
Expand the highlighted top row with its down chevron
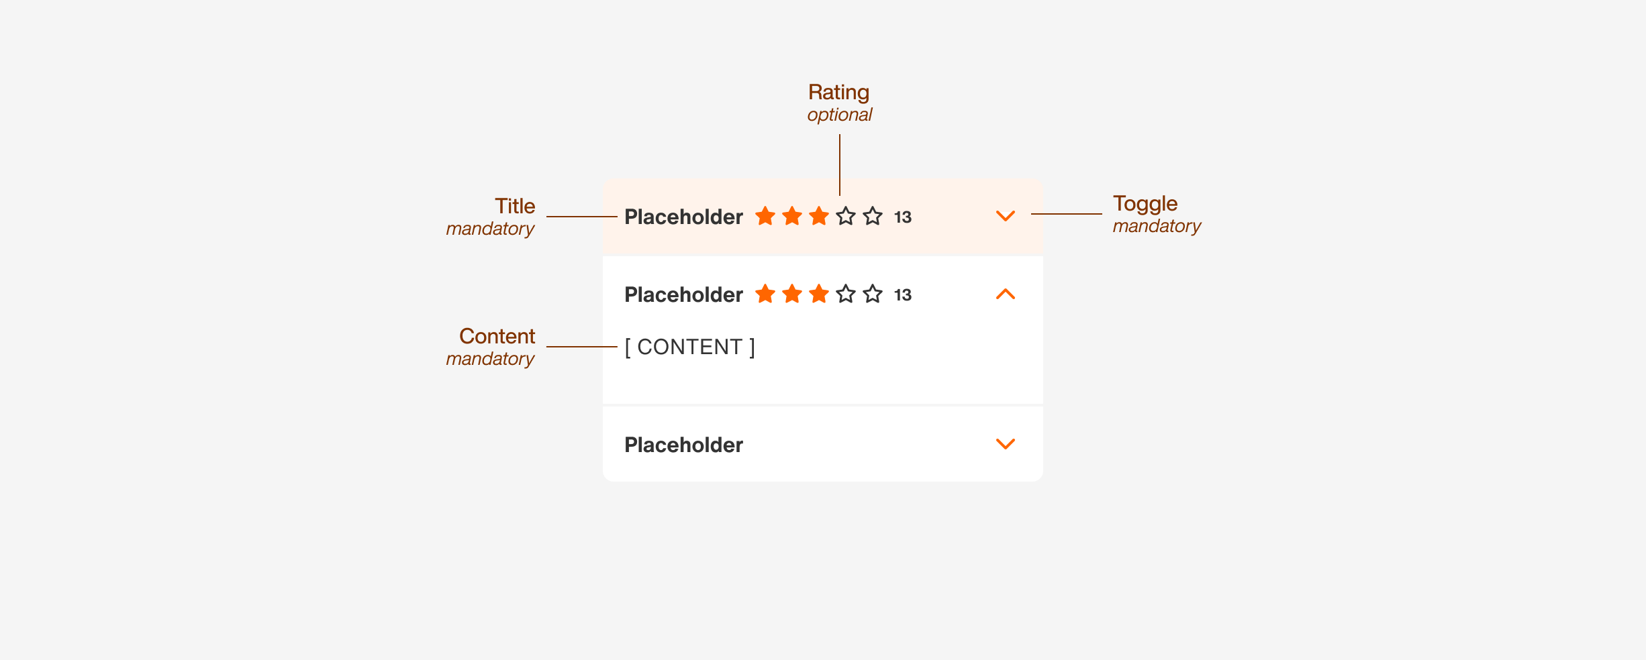[1005, 216]
